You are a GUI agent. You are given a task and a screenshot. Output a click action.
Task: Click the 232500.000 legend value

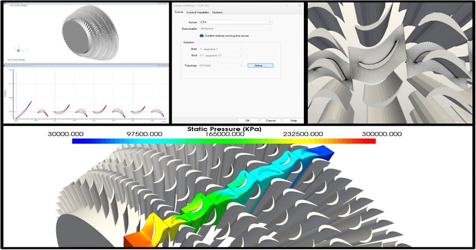click(x=303, y=134)
